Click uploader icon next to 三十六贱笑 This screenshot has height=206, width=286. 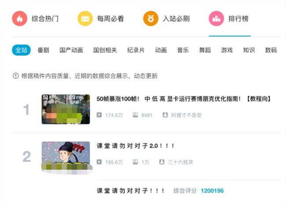162,162
